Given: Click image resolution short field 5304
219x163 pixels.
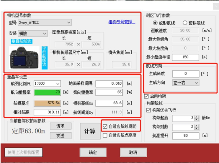Looking at the screenshot, I should [x=91, y=44].
